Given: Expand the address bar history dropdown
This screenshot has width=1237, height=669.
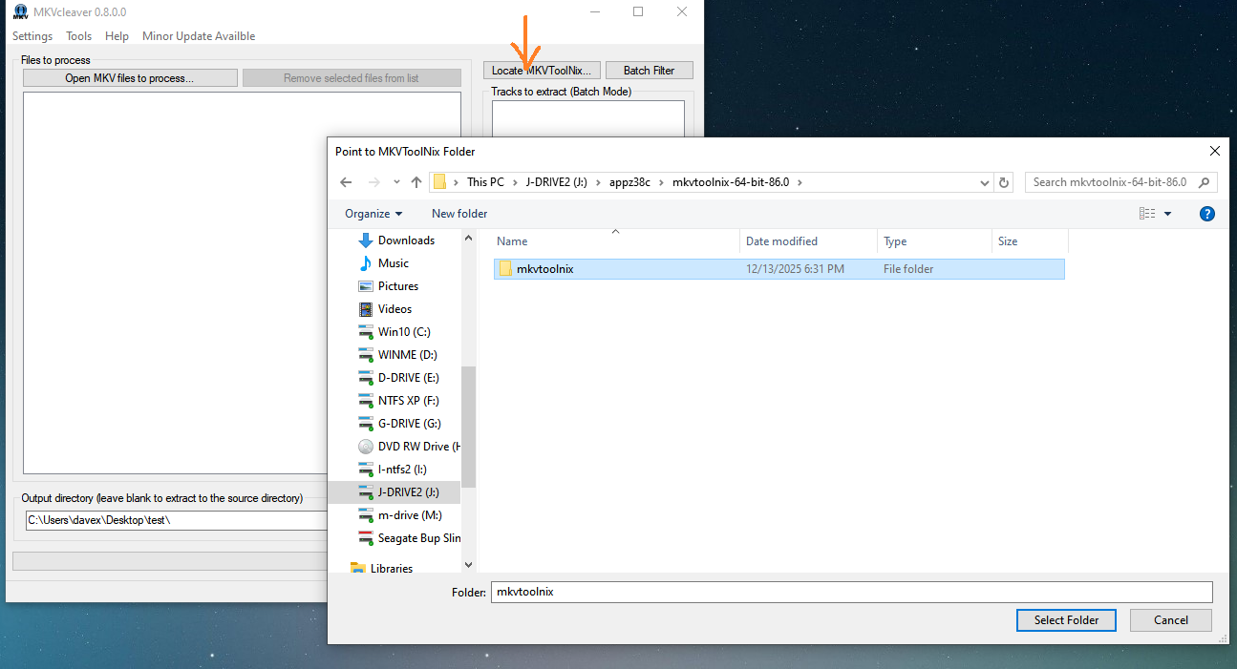Looking at the screenshot, I should point(985,182).
